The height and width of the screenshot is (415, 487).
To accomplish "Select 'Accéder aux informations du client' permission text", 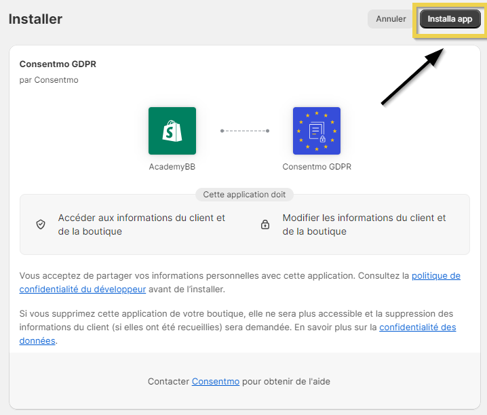I will click(141, 224).
